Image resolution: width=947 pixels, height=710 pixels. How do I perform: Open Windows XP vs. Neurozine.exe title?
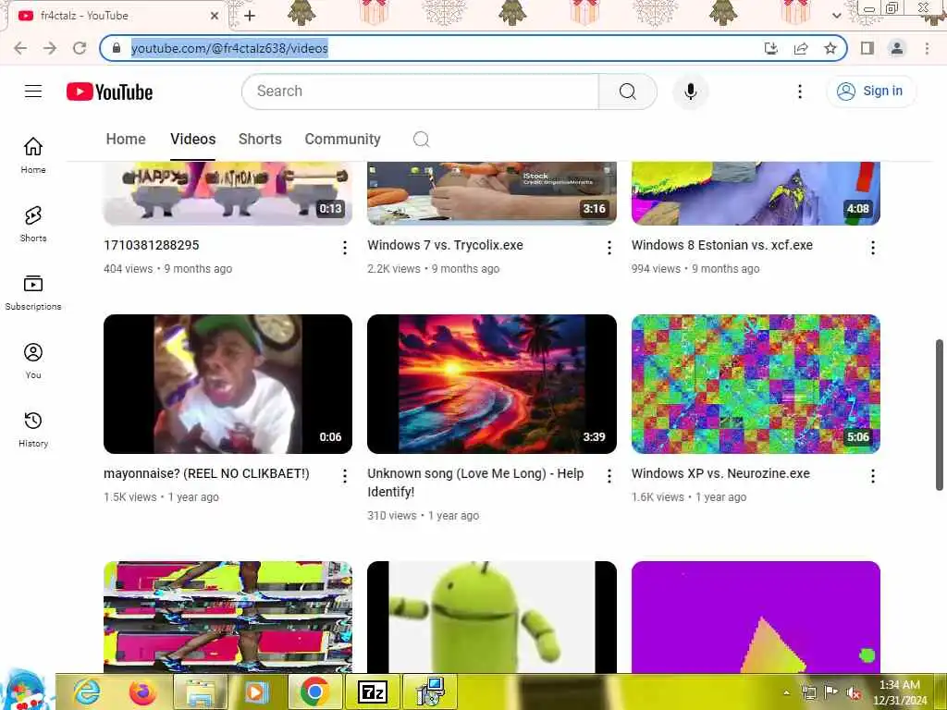tap(720, 473)
